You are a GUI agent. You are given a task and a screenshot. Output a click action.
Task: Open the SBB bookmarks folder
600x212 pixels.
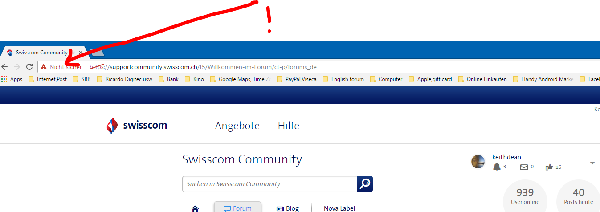pyautogui.click(x=82, y=79)
